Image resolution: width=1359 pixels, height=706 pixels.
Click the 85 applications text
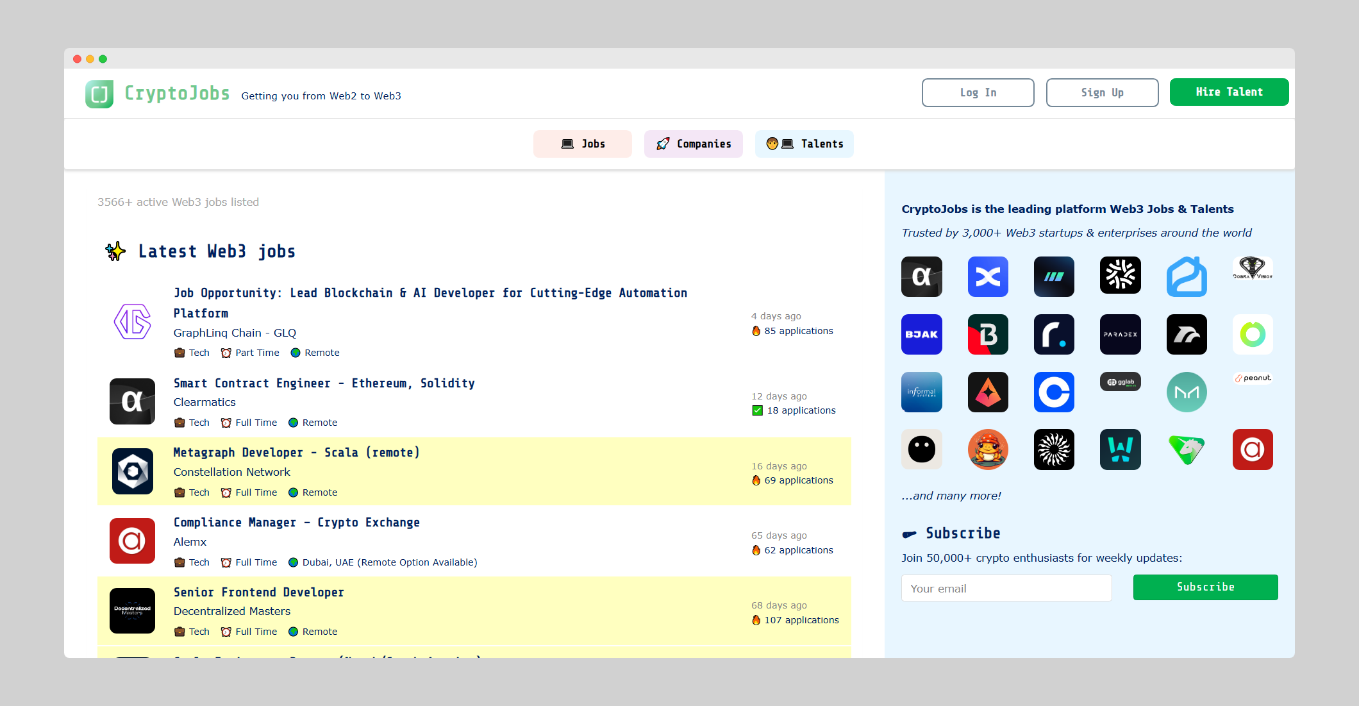pos(793,331)
